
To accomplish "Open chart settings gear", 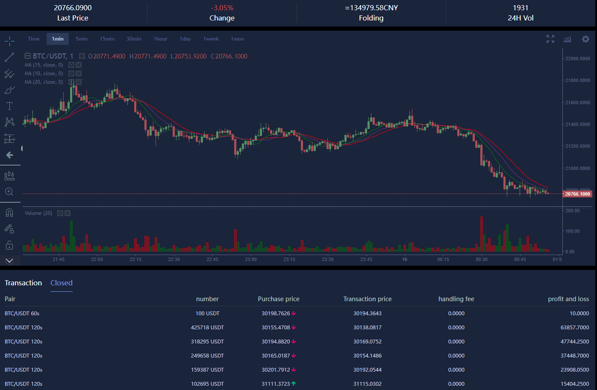I will pyautogui.click(x=585, y=39).
